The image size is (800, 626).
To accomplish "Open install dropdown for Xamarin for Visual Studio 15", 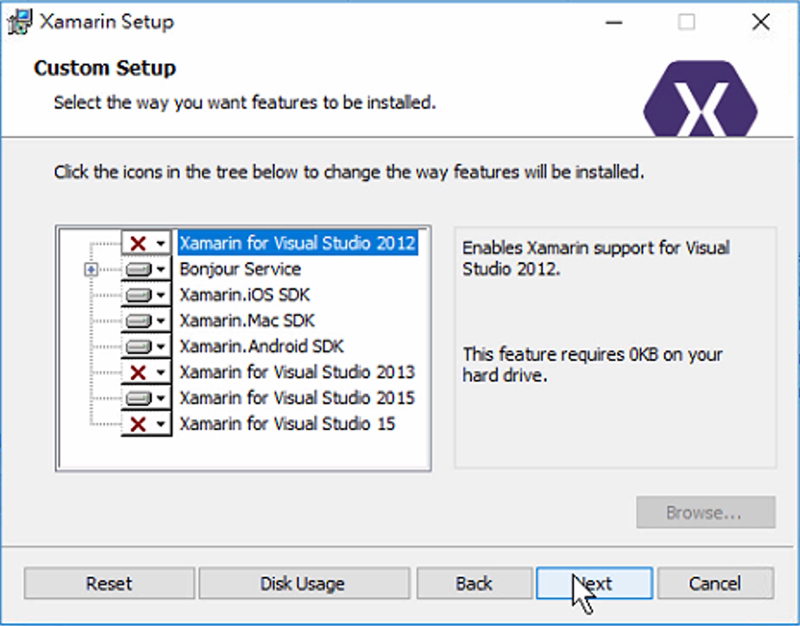I will [x=146, y=424].
